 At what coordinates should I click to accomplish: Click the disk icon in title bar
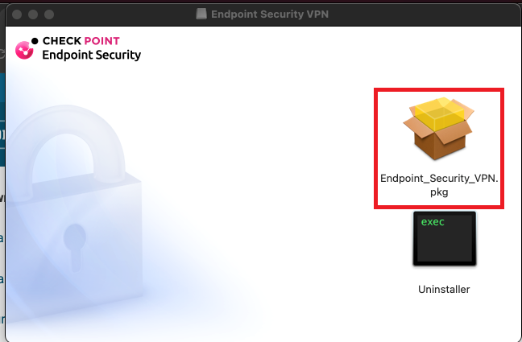coord(201,13)
